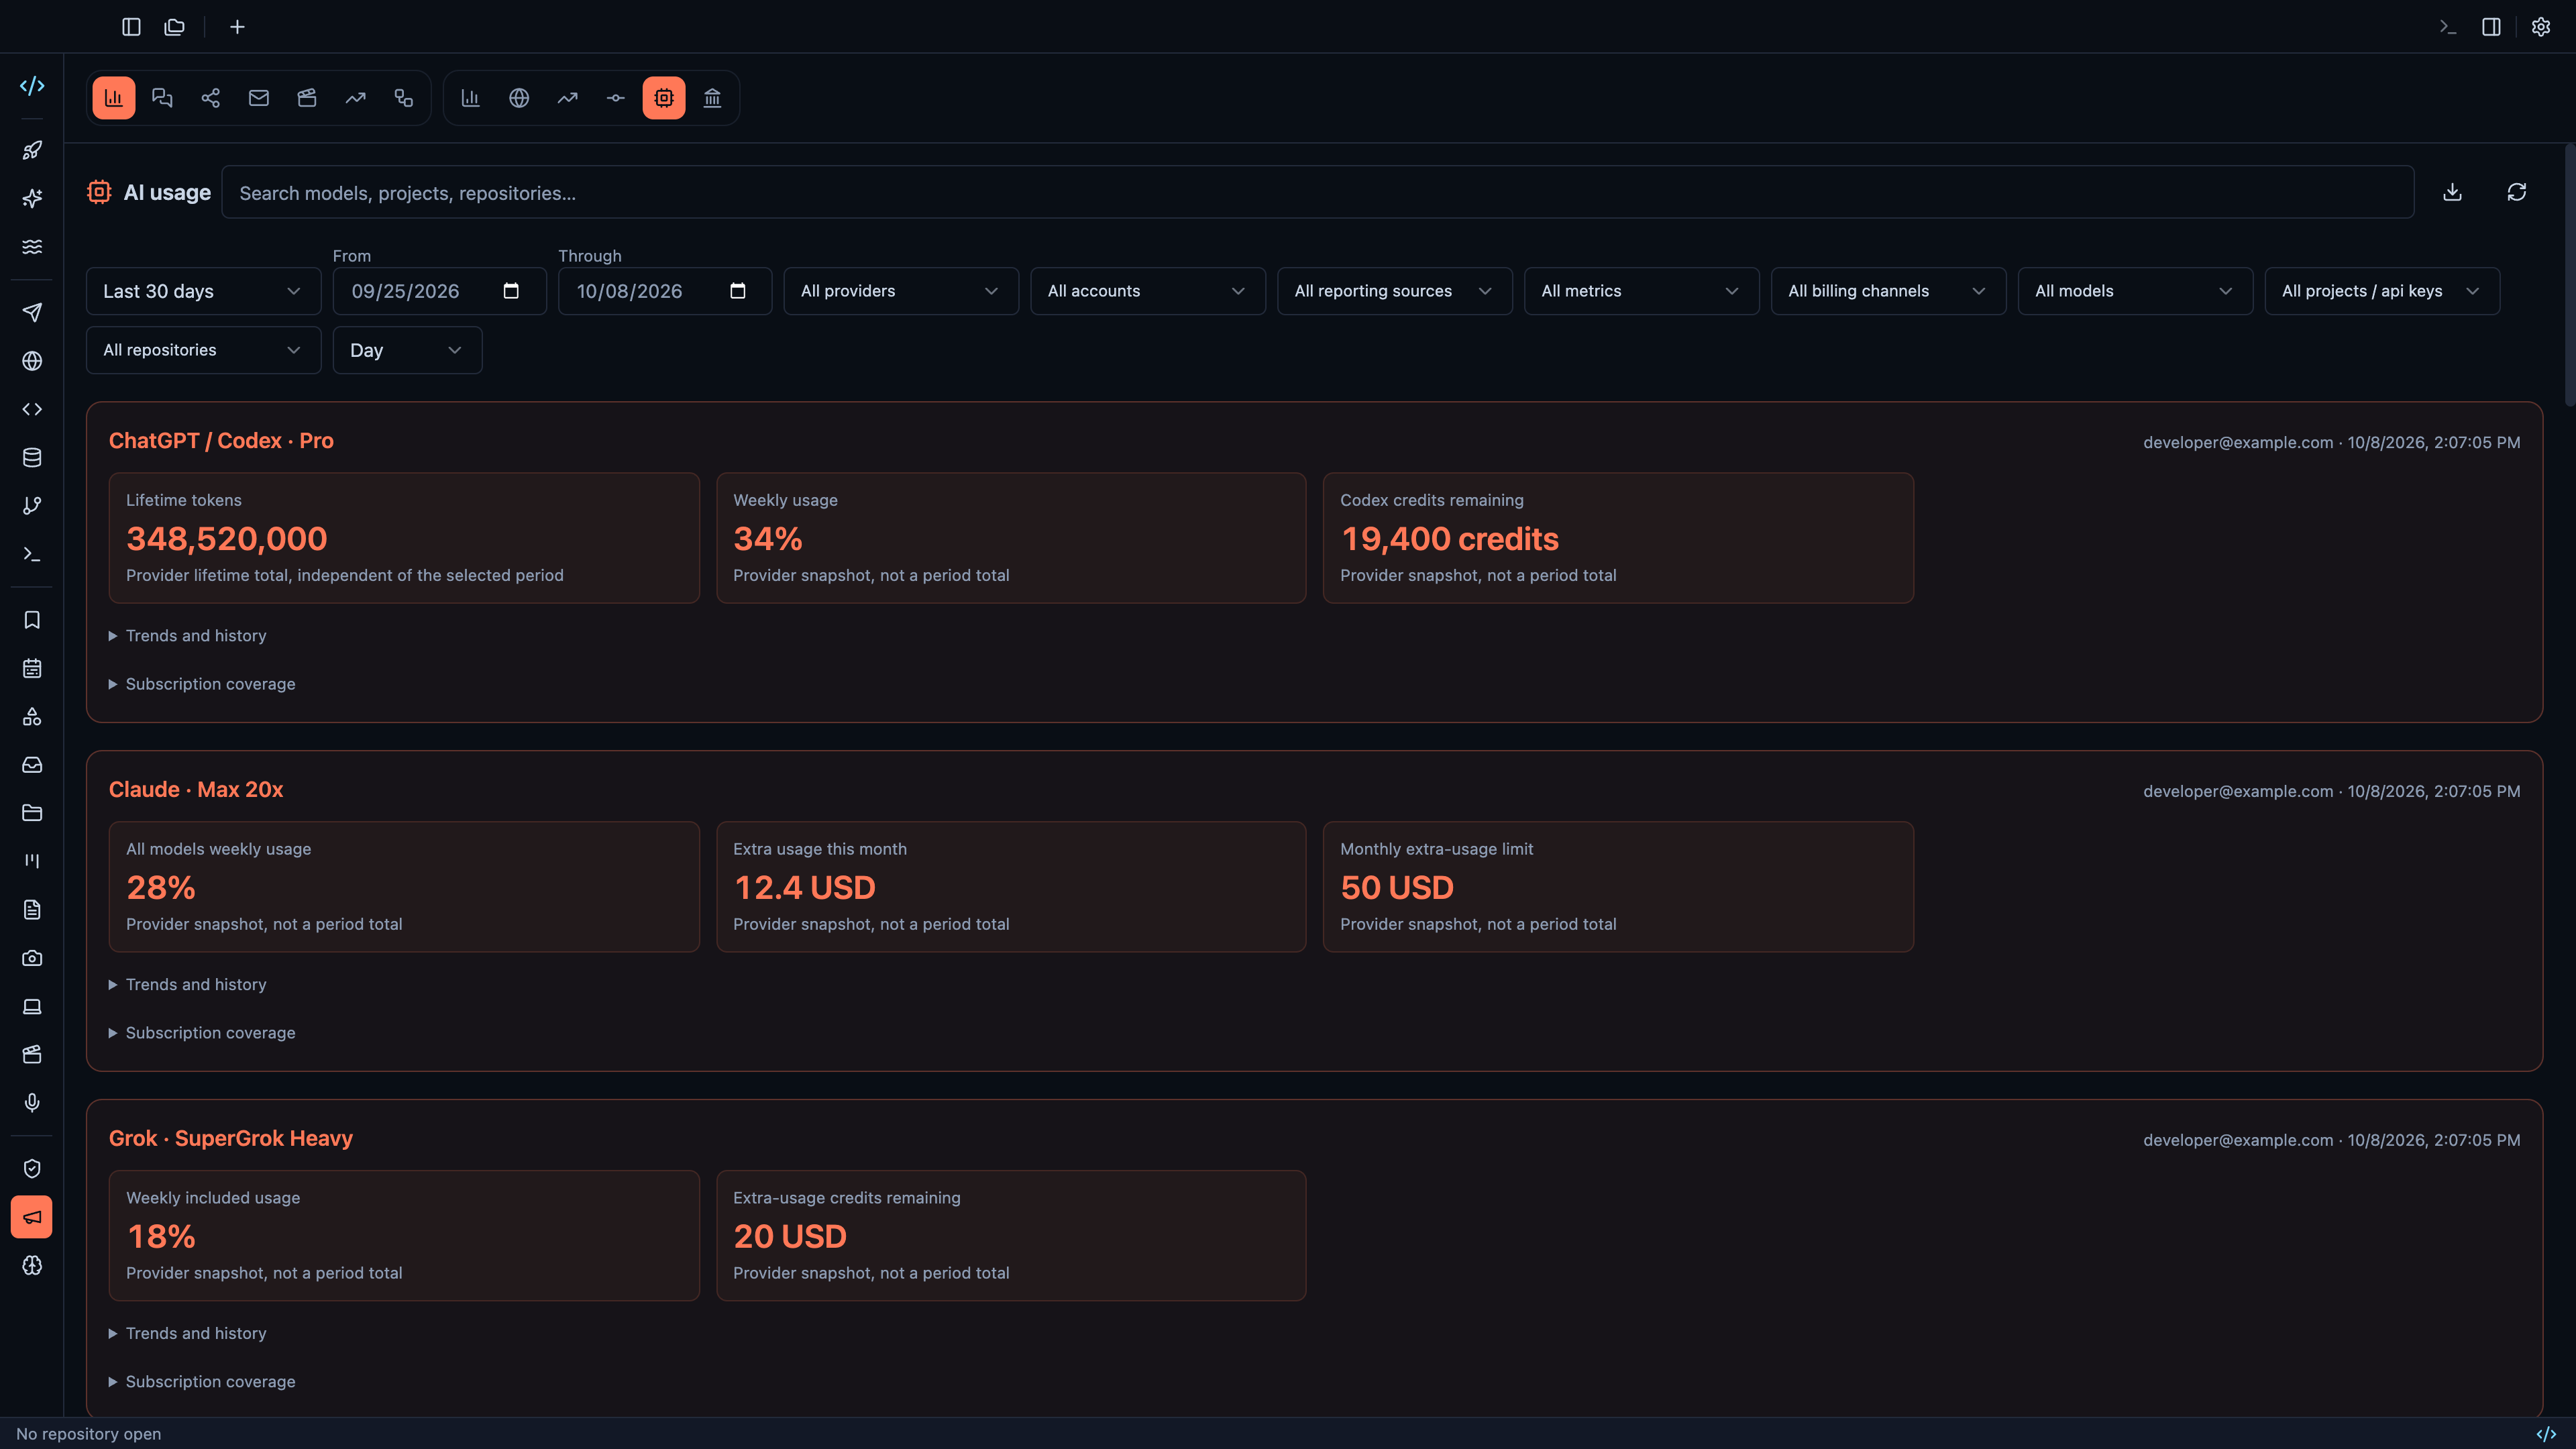
Task: Click the plus new tab icon
Action: coord(237,27)
